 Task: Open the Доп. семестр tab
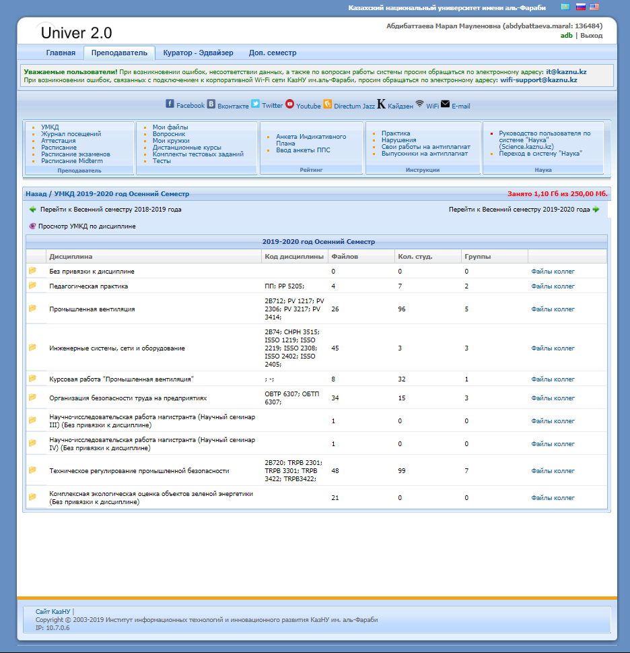[x=273, y=53]
